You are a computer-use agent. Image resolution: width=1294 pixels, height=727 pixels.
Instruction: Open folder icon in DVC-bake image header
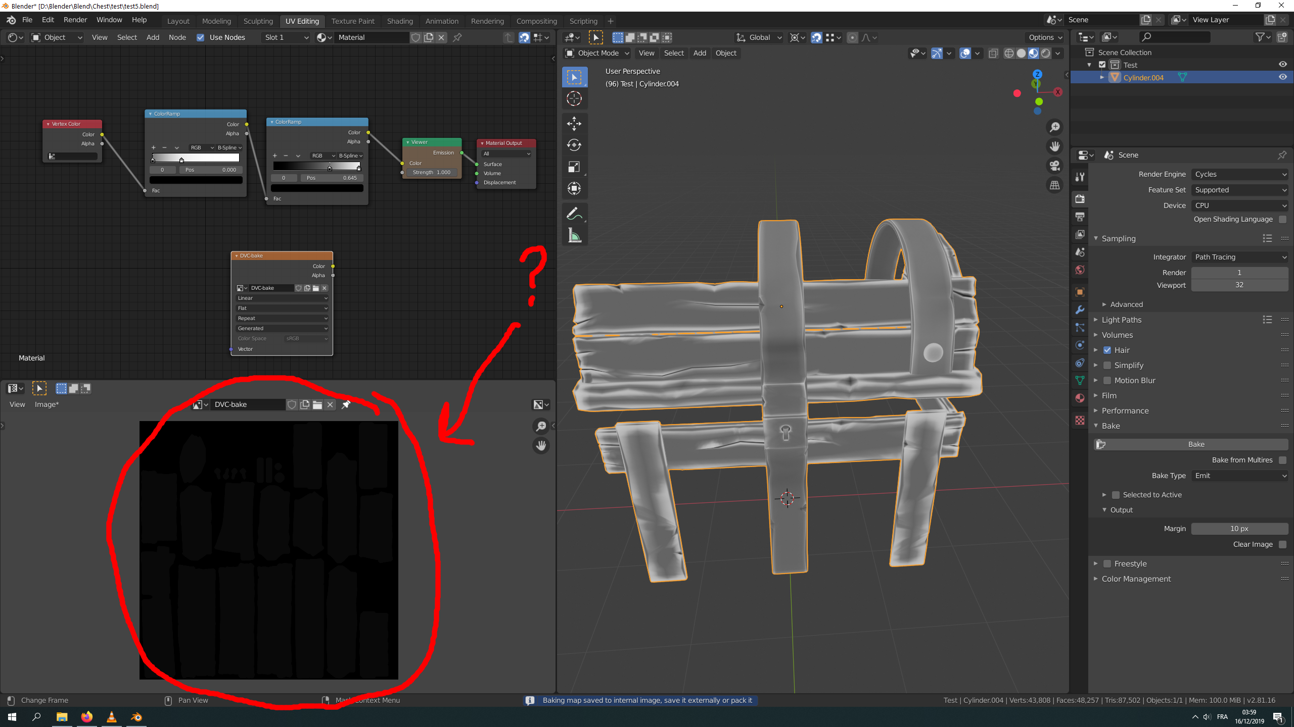click(x=317, y=404)
